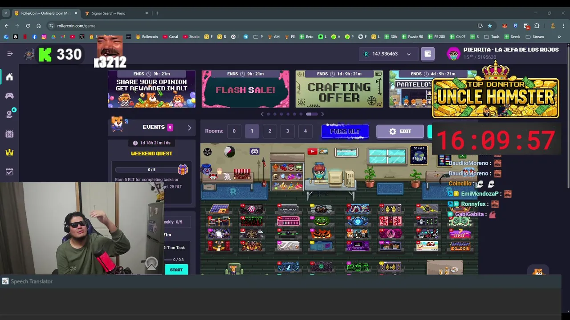
Task: Open the crown rank icon in sidebar
Action: point(9,152)
